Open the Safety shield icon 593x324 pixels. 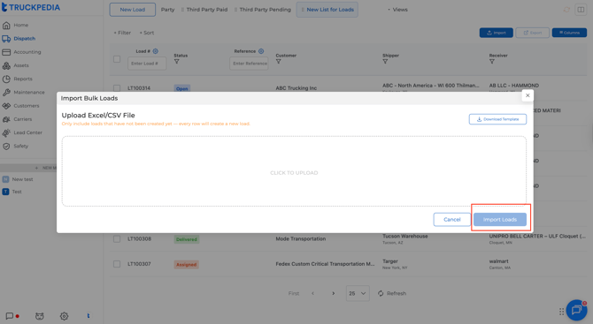[x=6, y=147]
